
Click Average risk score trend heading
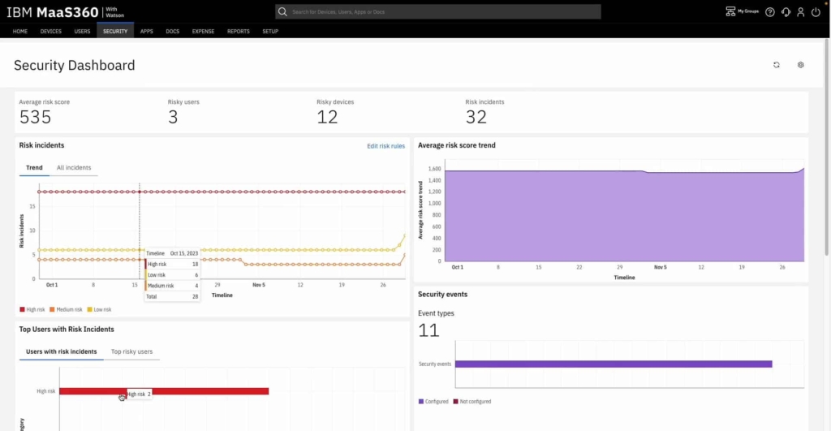[457, 145]
